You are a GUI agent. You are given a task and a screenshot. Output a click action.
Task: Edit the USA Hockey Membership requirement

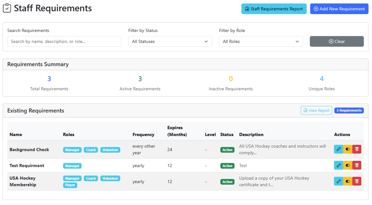338,181
